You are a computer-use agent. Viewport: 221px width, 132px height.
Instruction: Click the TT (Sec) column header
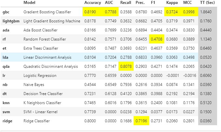[208, 3]
